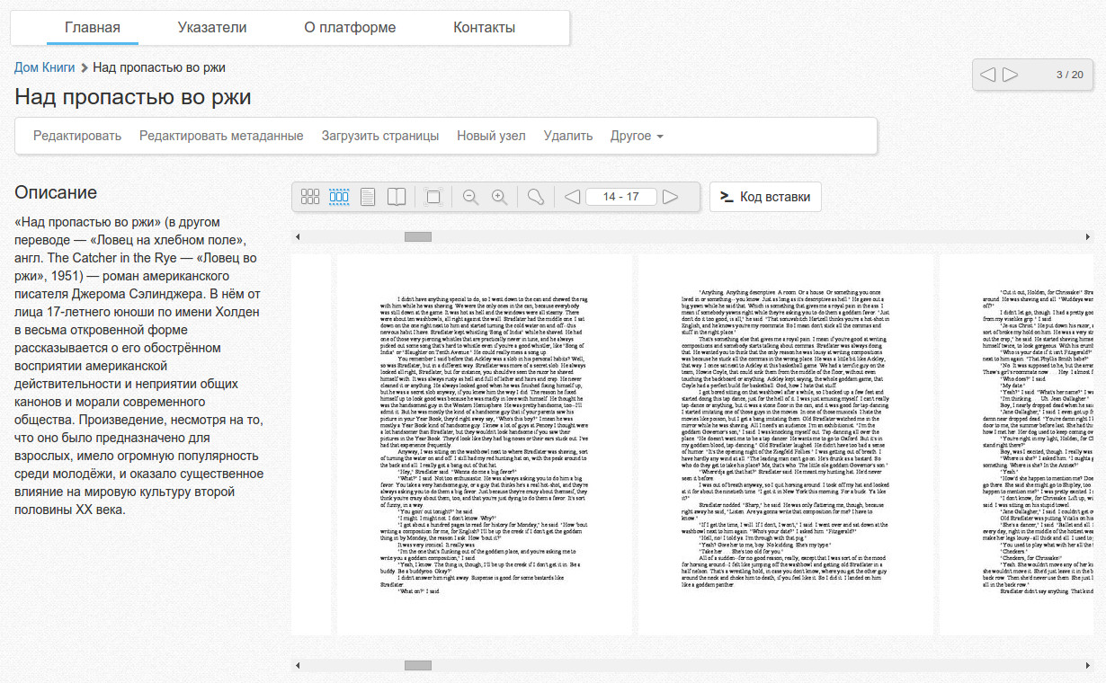Click the top horizontal scrollbar thumb

[418, 237]
